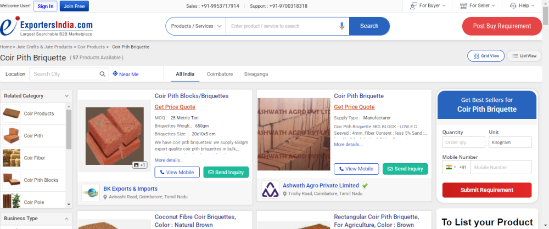Viewport: 549px width, 229px height.
Task: Open BK Exports & Imports company link
Action: point(130,189)
